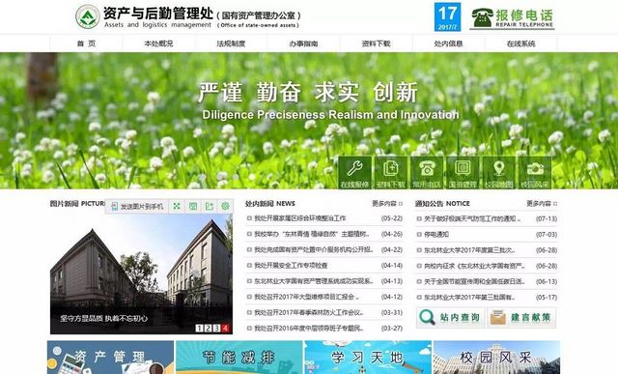Screen dimensions: 618x374
Task: Open the 在线系统 navigation menu
Action: click(x=520, y=43)
